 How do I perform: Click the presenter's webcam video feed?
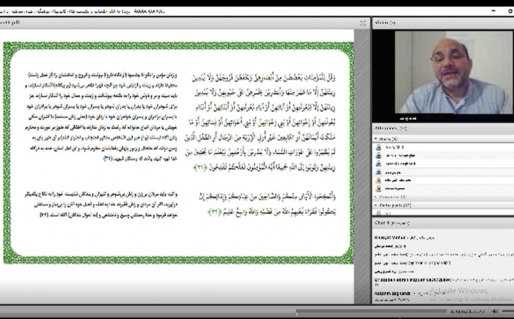(443, 73)
